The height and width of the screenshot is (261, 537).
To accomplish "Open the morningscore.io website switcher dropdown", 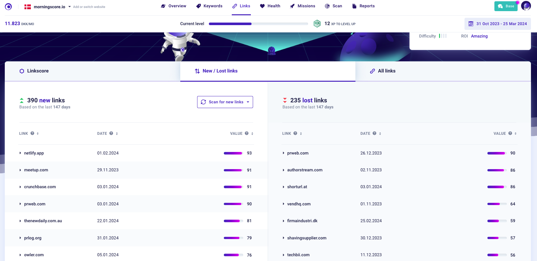I will (70, 7).
